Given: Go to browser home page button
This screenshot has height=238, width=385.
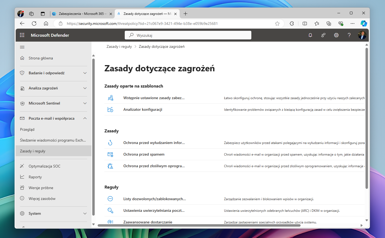Looking at the screenshot, I should pyautogui.click(x=46, y=24).
